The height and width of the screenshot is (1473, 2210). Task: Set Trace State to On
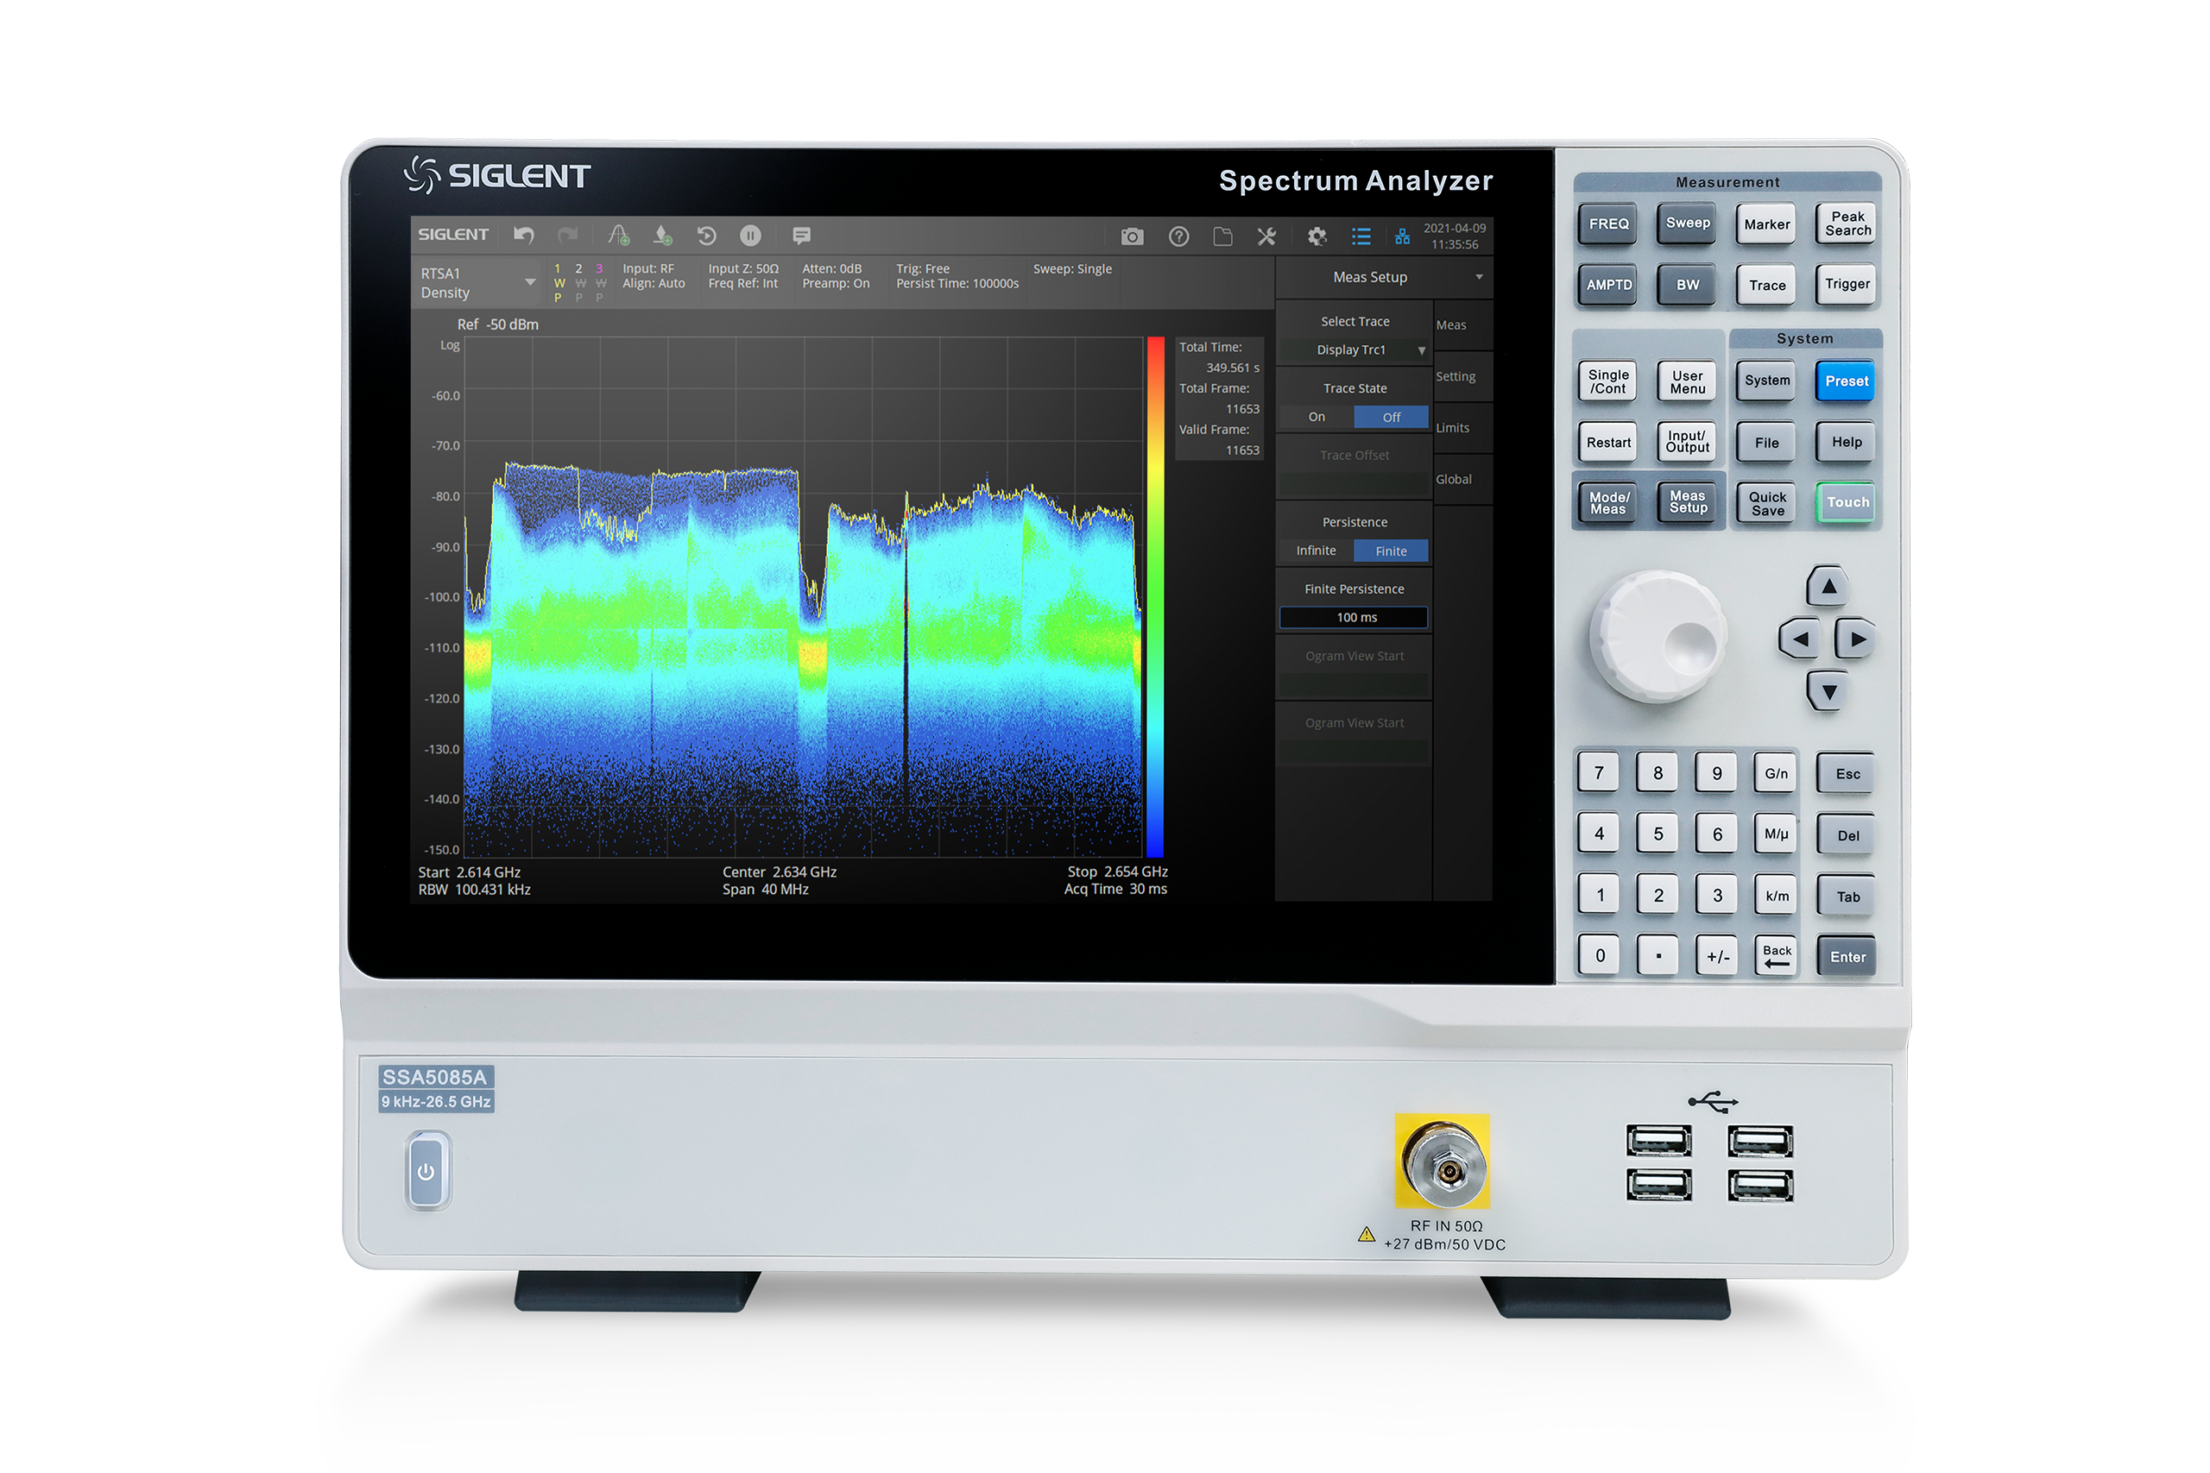click(x=1317, y=417)
